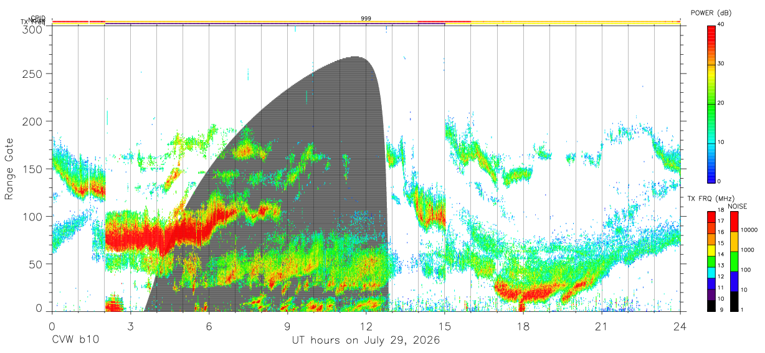
Task: Click the 12 label on the TX FRQ scale
Action: (721, 276)
